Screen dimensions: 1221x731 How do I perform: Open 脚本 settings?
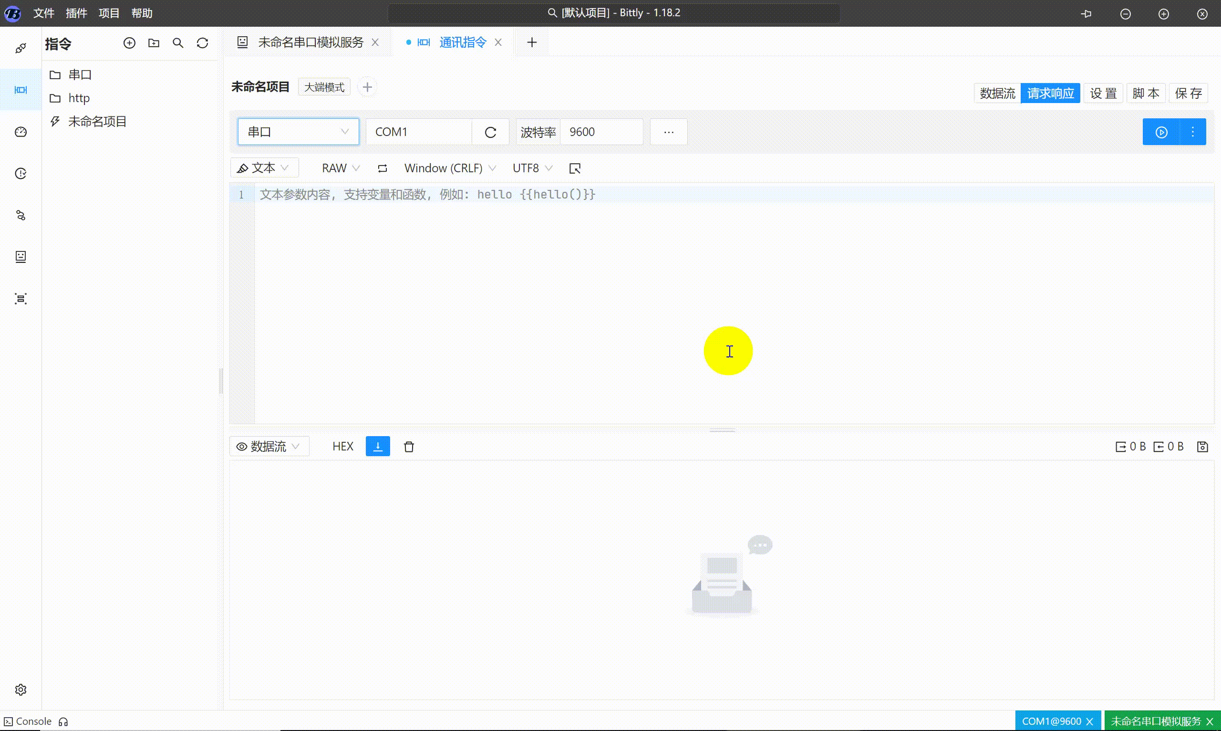point(1146,93)
